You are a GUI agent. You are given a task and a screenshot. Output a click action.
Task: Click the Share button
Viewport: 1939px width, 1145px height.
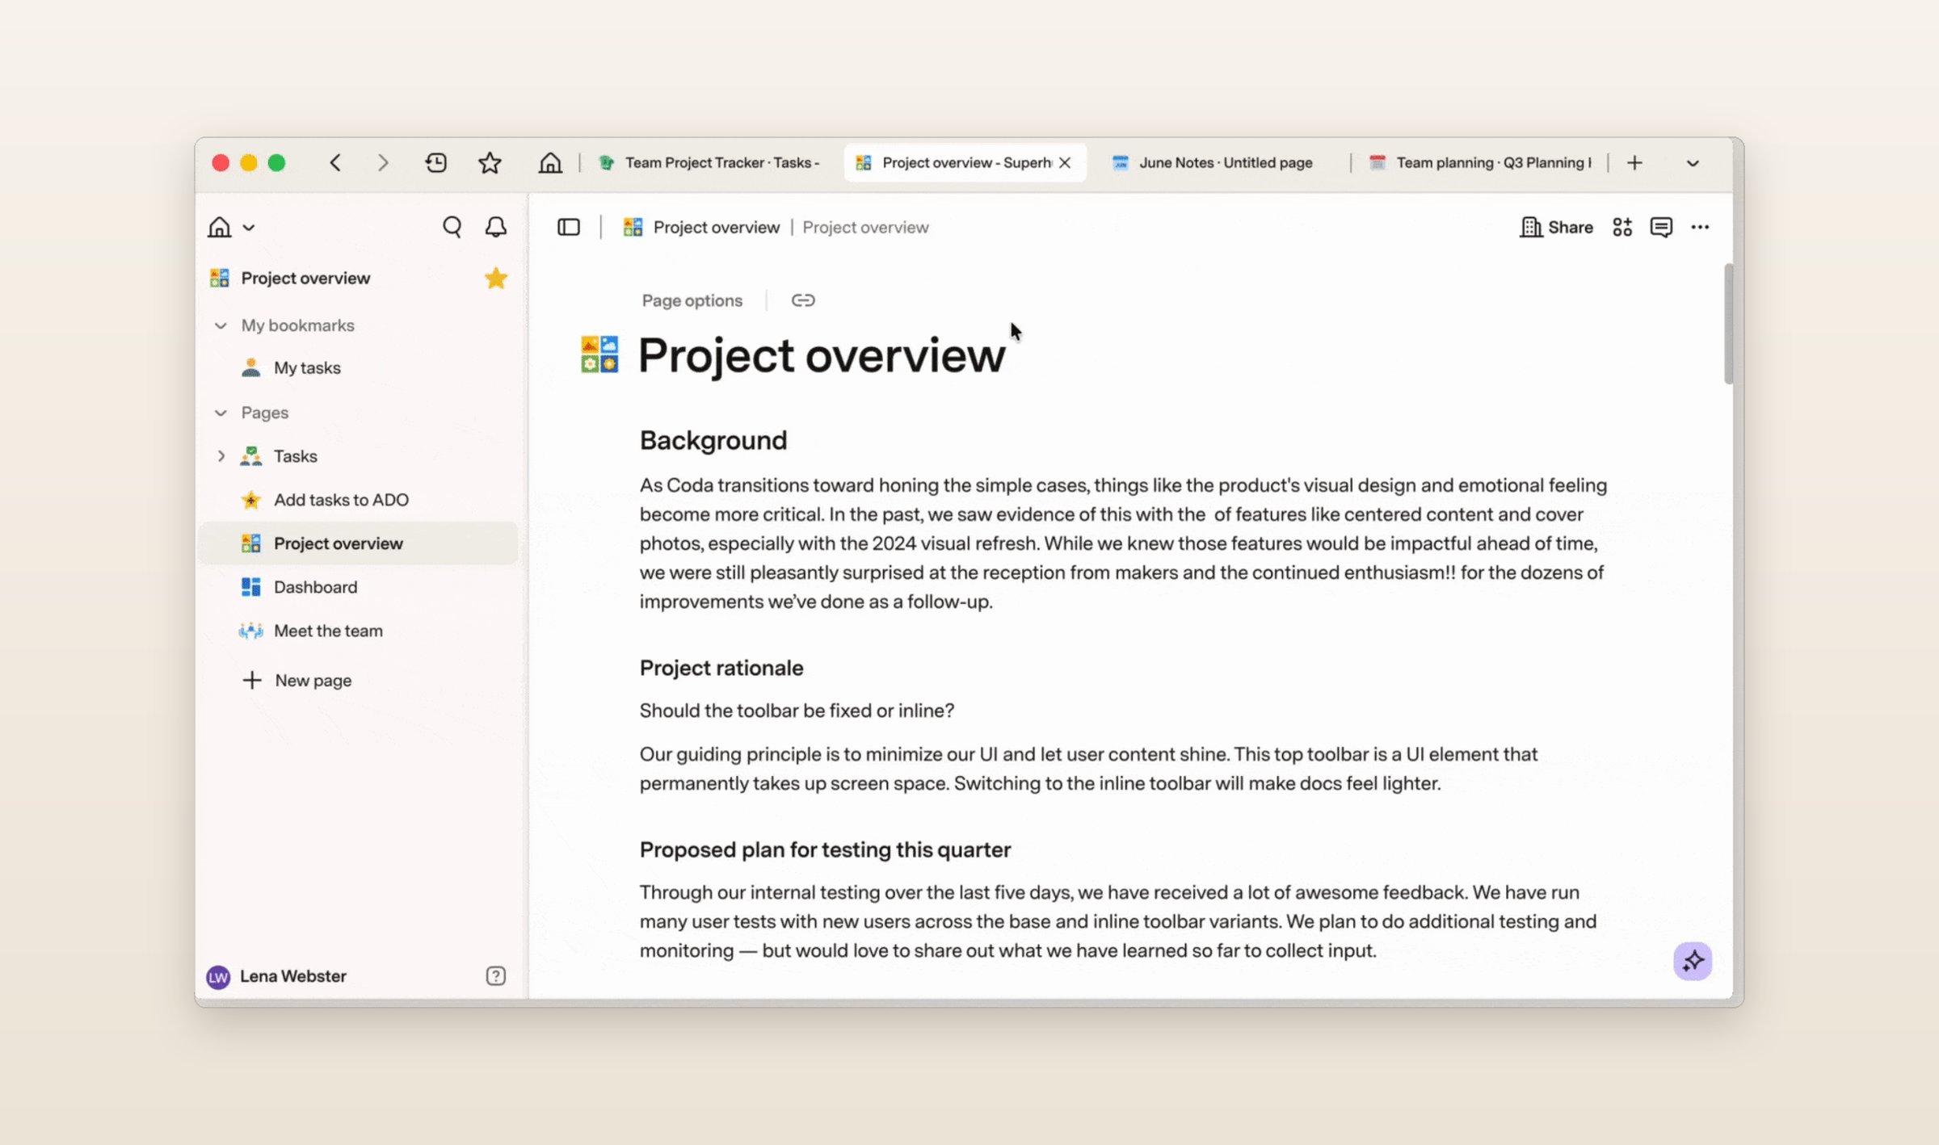(1556, 228)
